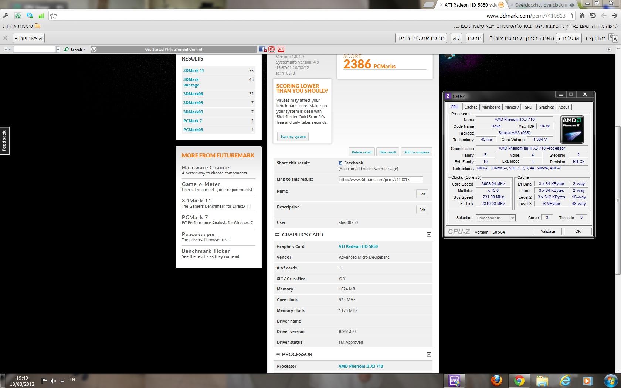Open the ATI Radeon HD 5850 link
621x388 pixels.
tap(358, 246)
